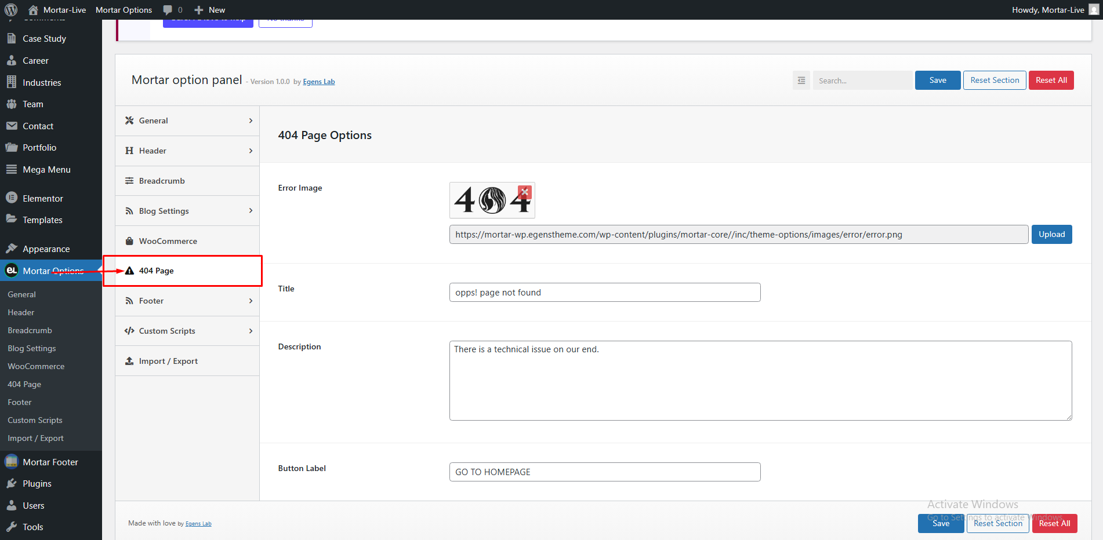Viewport: 1103px width, 540px height.
Task: Click the top Reset Section button
Action: coord(995,81)
